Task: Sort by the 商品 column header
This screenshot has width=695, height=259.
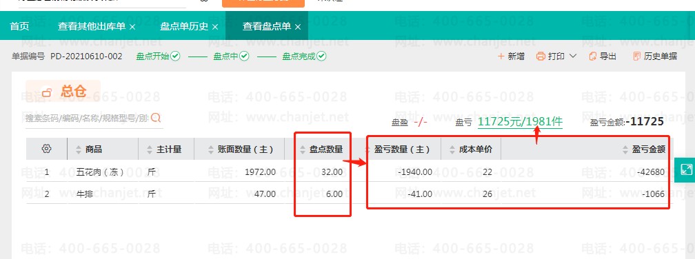Action: point(94,149)
